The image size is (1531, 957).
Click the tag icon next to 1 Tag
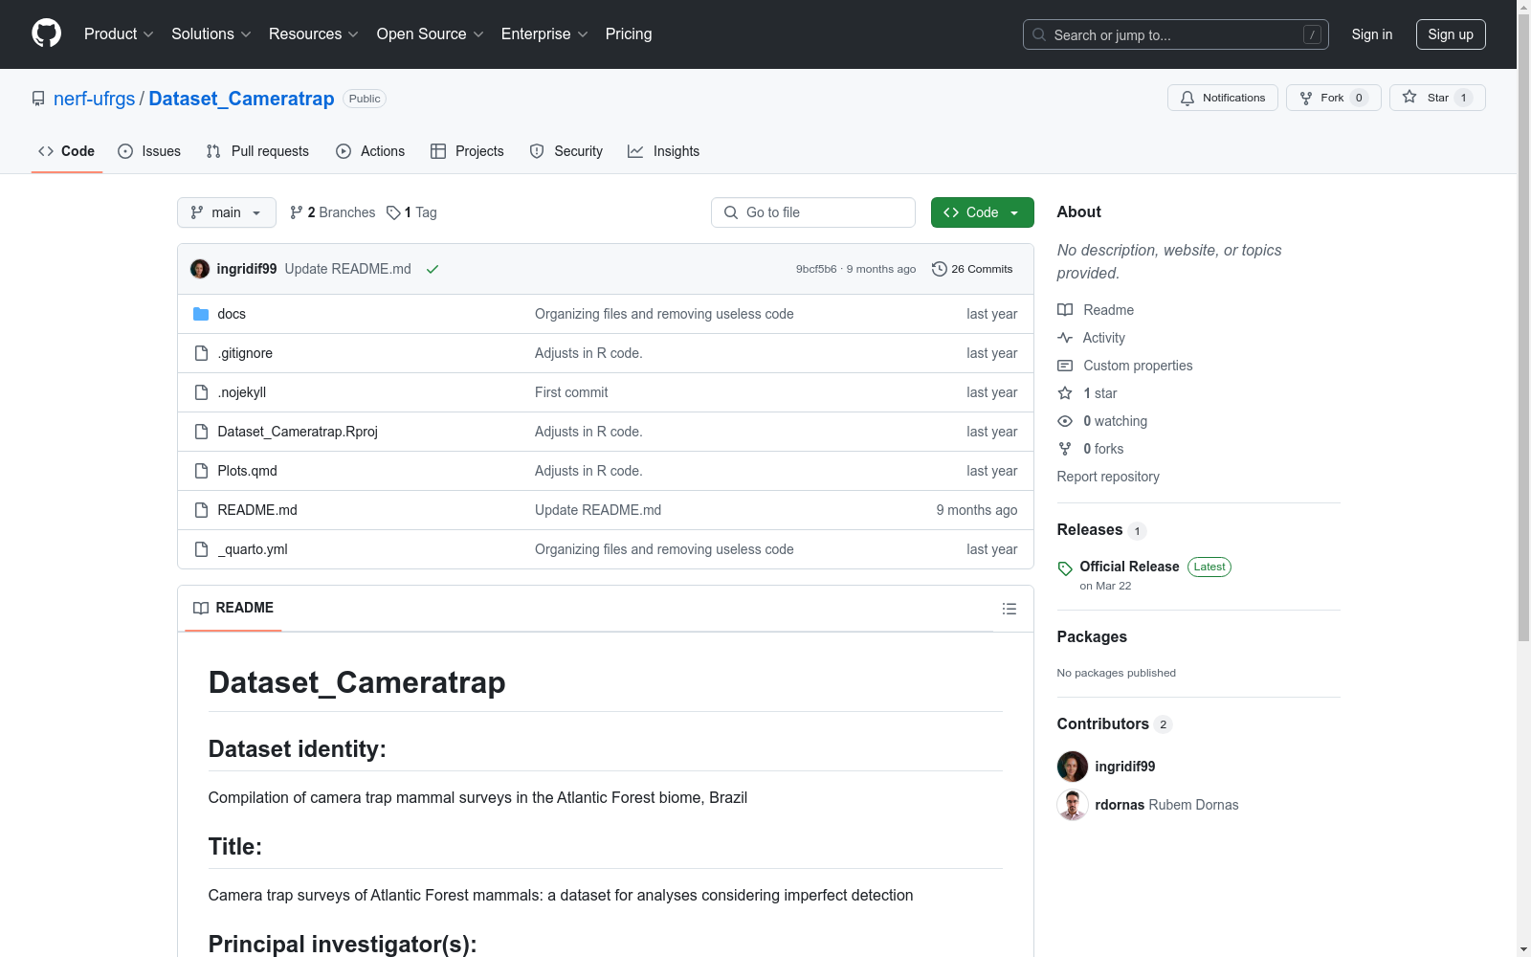[393, 212]
